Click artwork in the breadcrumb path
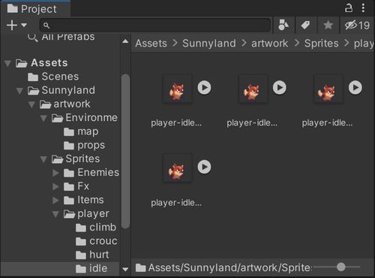This screenshot has width=375, height=278. (269, 44)
